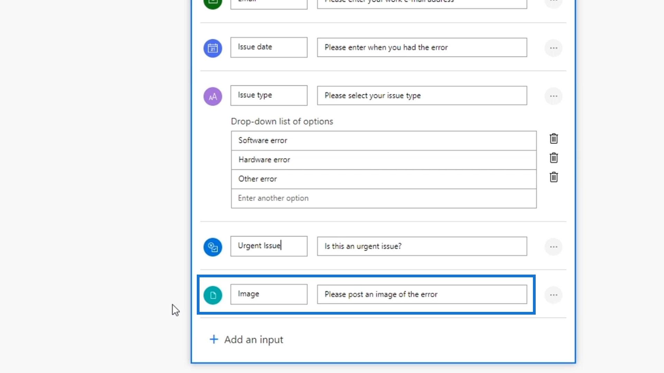Edit the Issue date name field

[269, 47]
